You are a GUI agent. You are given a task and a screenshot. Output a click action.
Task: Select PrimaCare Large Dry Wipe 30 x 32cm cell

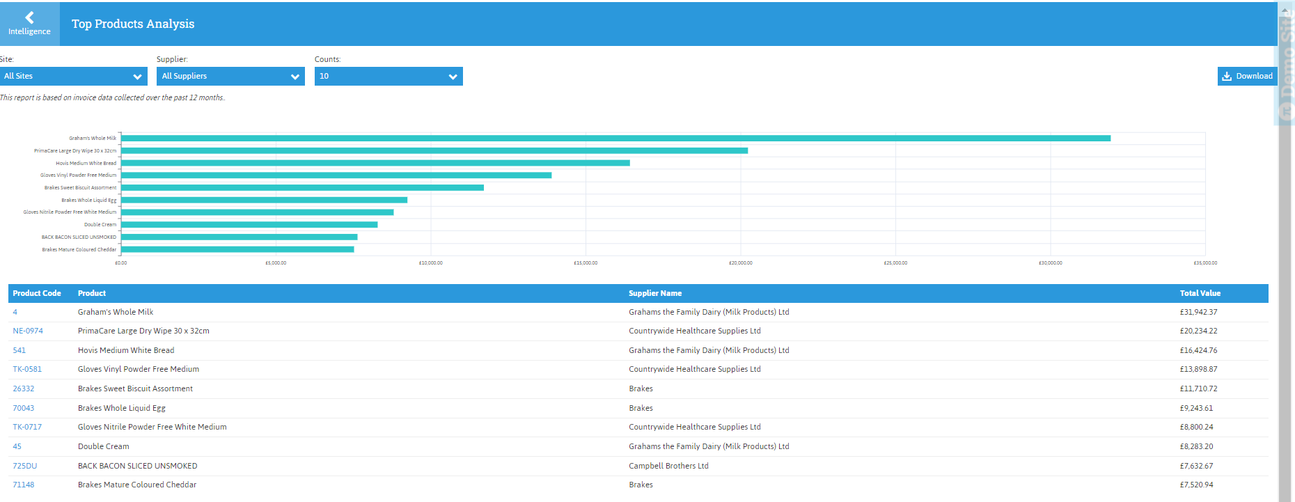[143, 331]
